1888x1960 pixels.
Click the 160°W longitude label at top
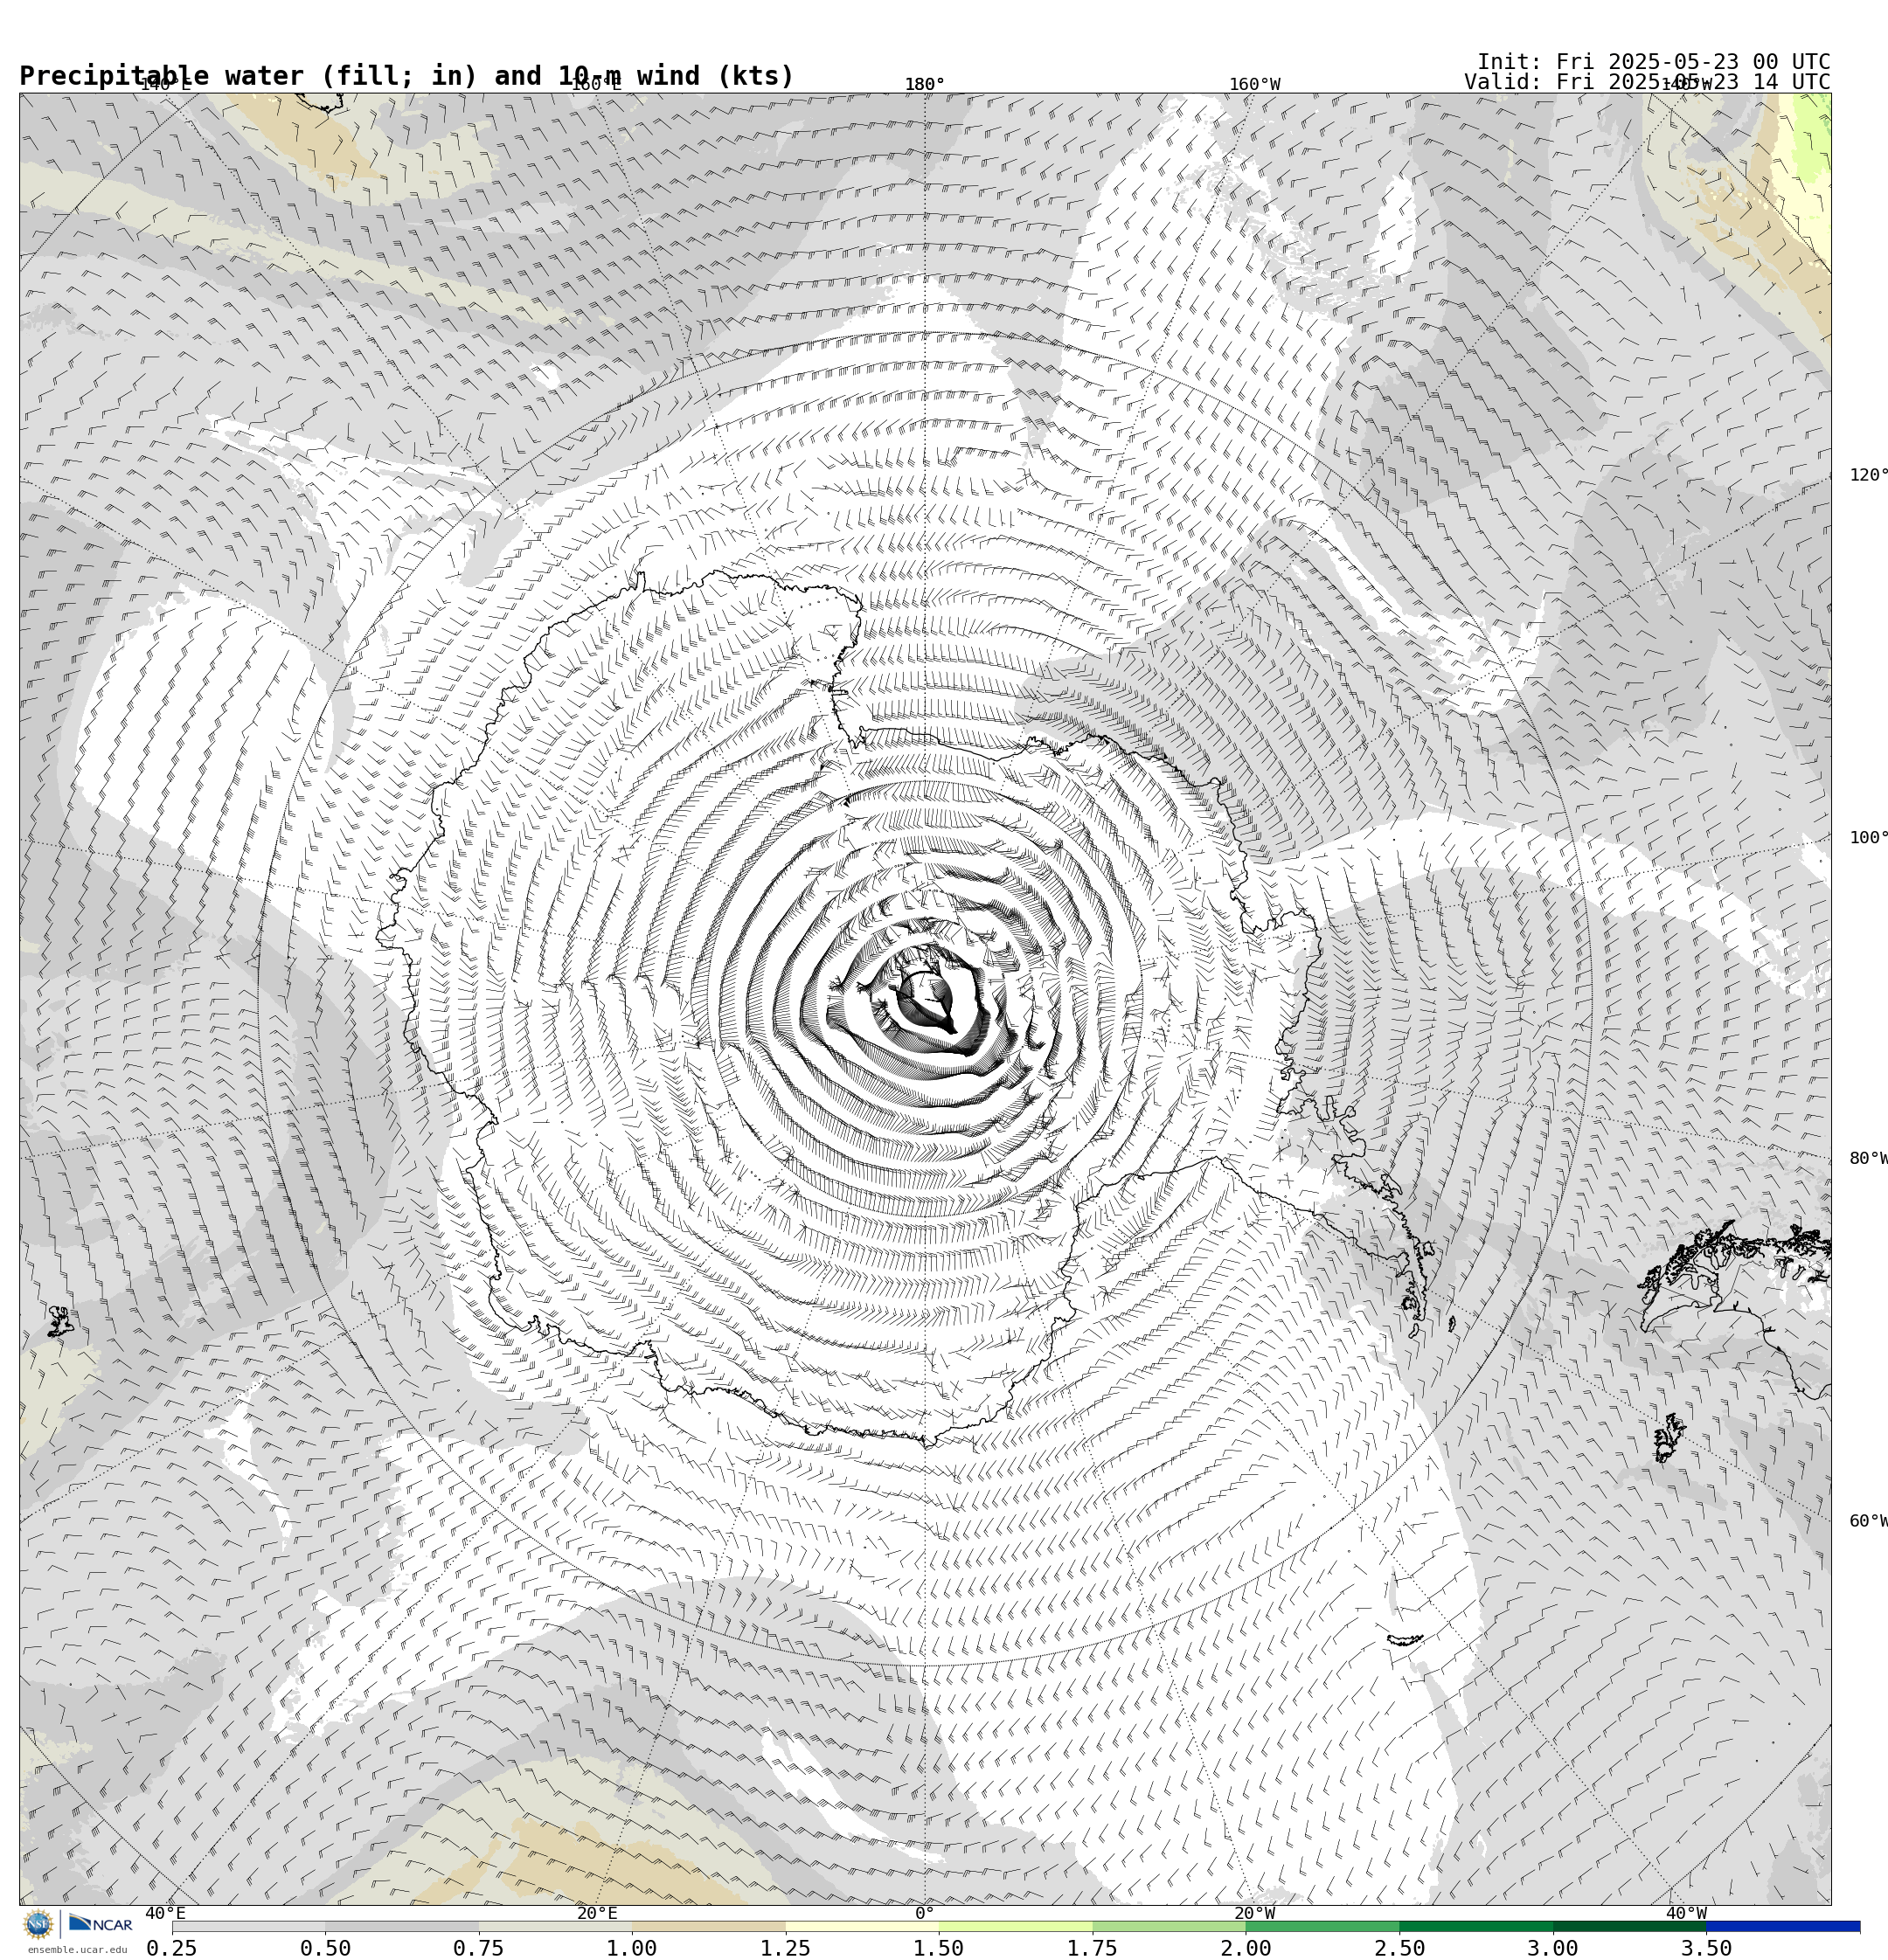pos(1254,85)
